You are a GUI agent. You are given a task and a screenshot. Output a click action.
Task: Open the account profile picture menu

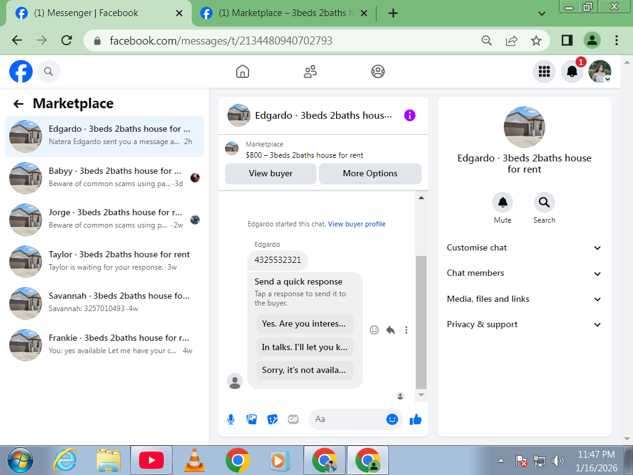pos(600,72)
